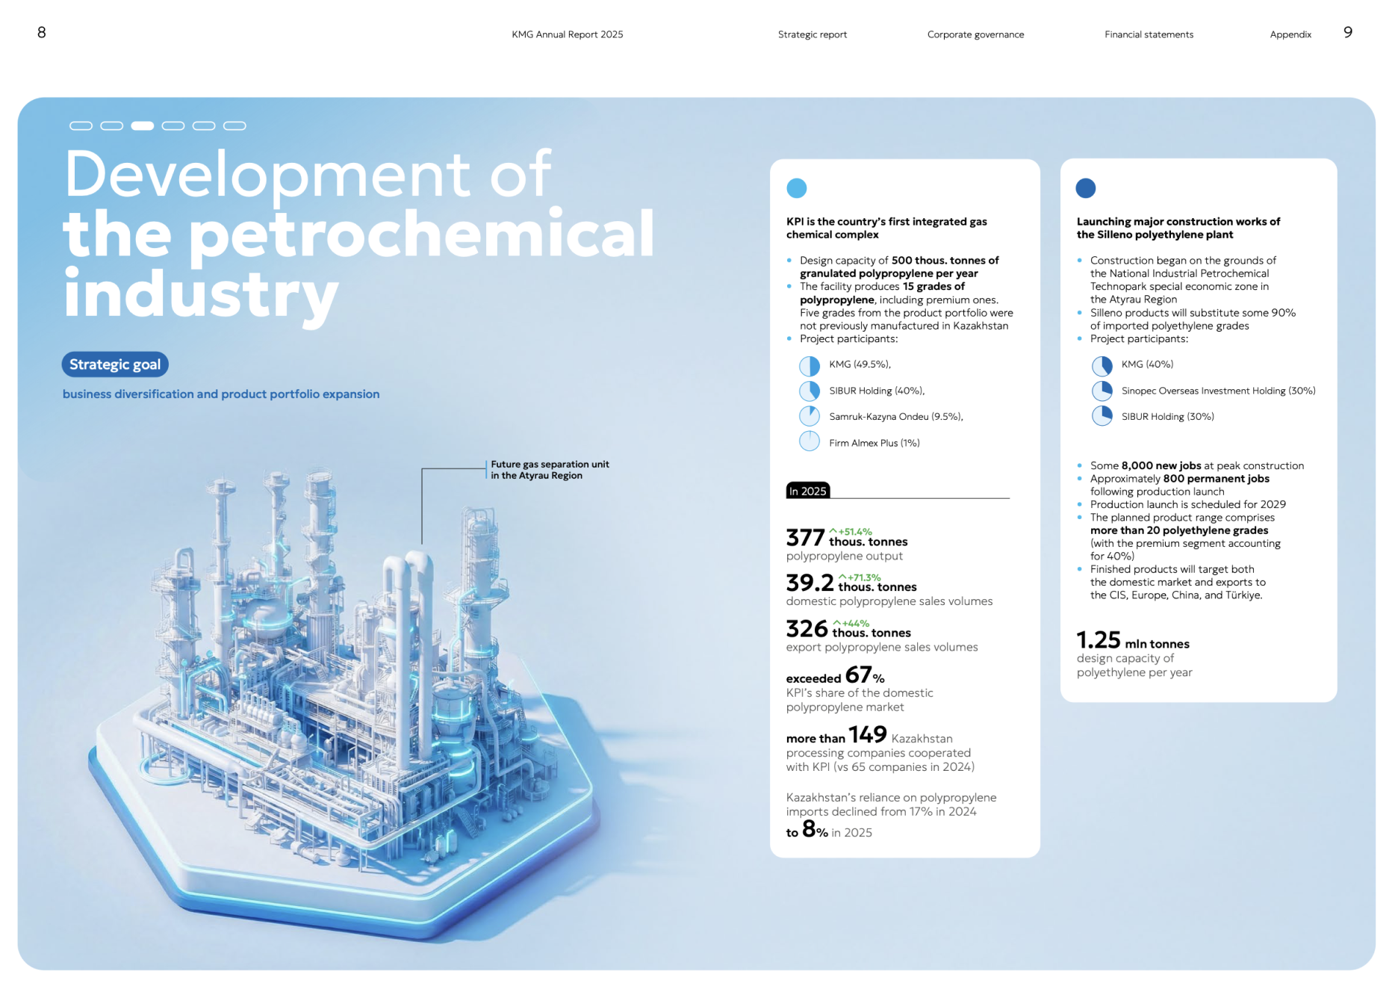Click 'KPI is the country's first integrated gas chemical complex'

click(x=886, y=228)
